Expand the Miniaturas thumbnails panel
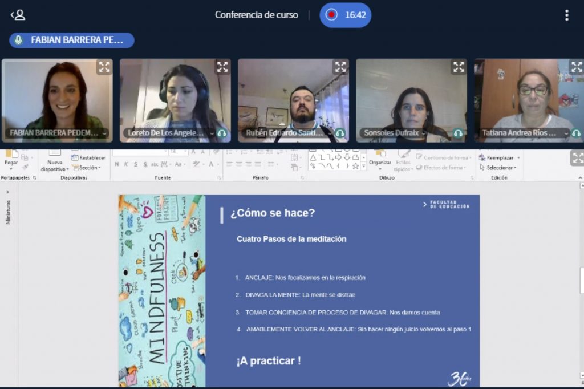The image size is (584, 389). tap(7, 192)
